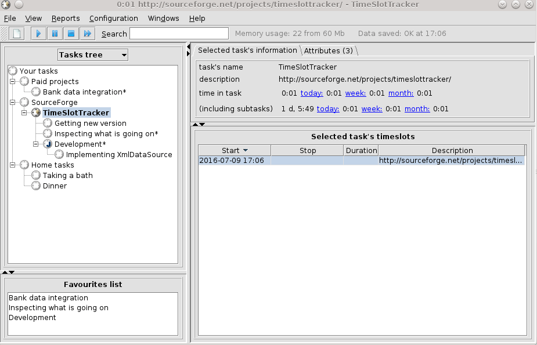Click the clock icon beside Implementing XmlDataSource
This screenshot has width=537, height=345.
(59, 155)
